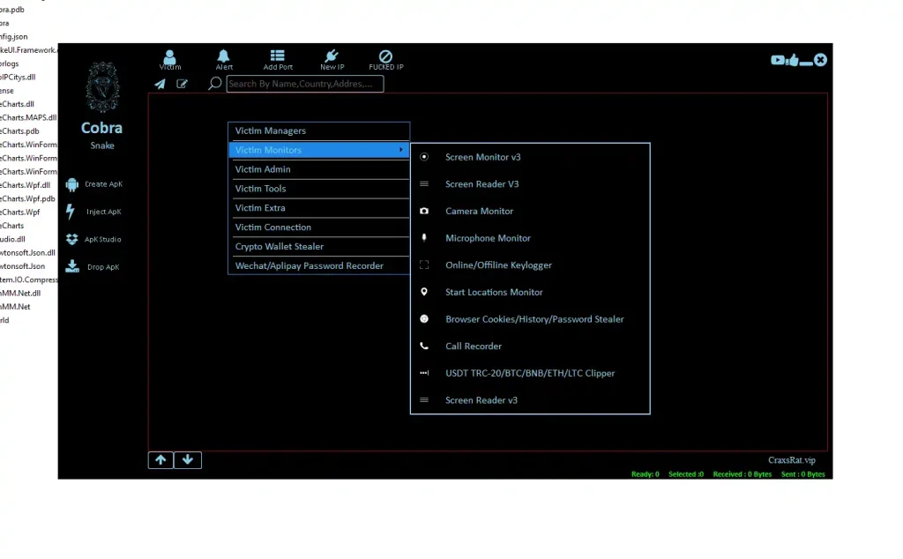The height and width of the screenshot is (559, 903).
Task: Expand the Victim Monitors submenu
Action: (x=289, y=149)
